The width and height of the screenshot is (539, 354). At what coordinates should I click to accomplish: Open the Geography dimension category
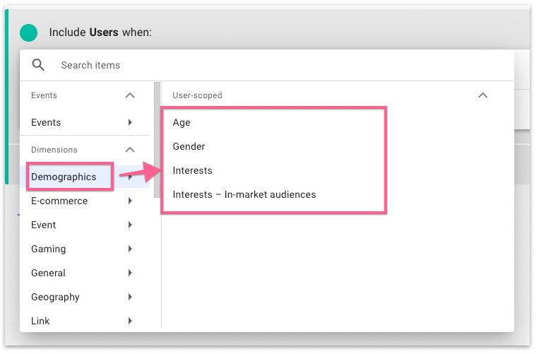[x=55, y=297]
